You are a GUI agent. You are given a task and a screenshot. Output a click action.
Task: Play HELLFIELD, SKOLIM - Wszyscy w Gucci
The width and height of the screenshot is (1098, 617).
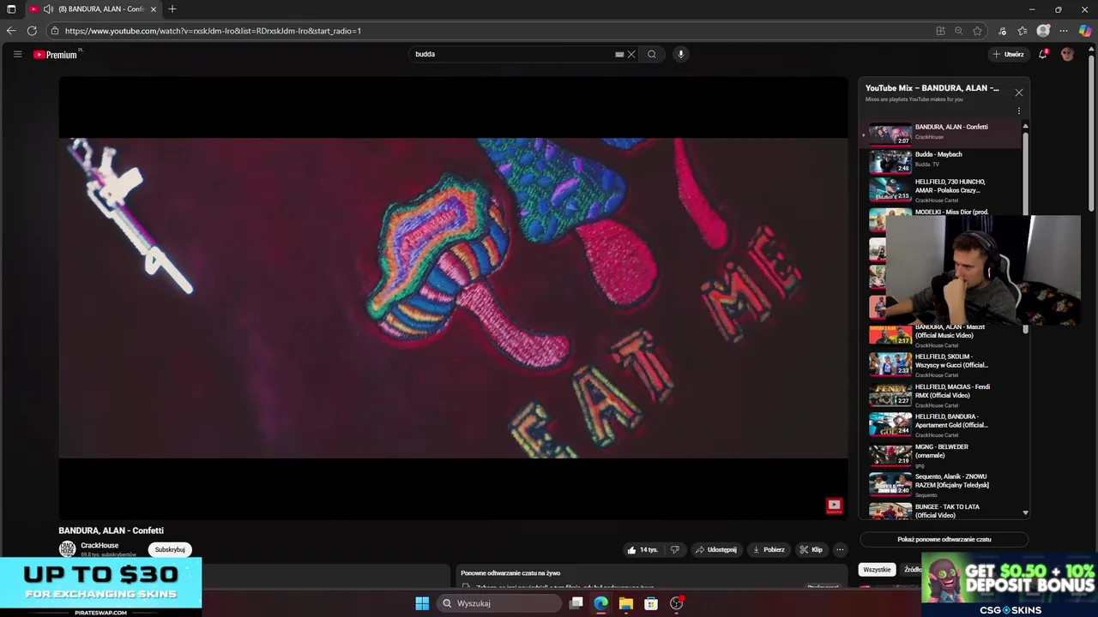coord(942,365)
